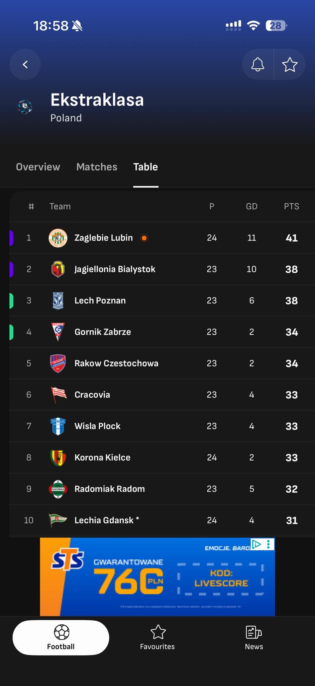
Task: Select the Table tab
Action: click(145, 167)
